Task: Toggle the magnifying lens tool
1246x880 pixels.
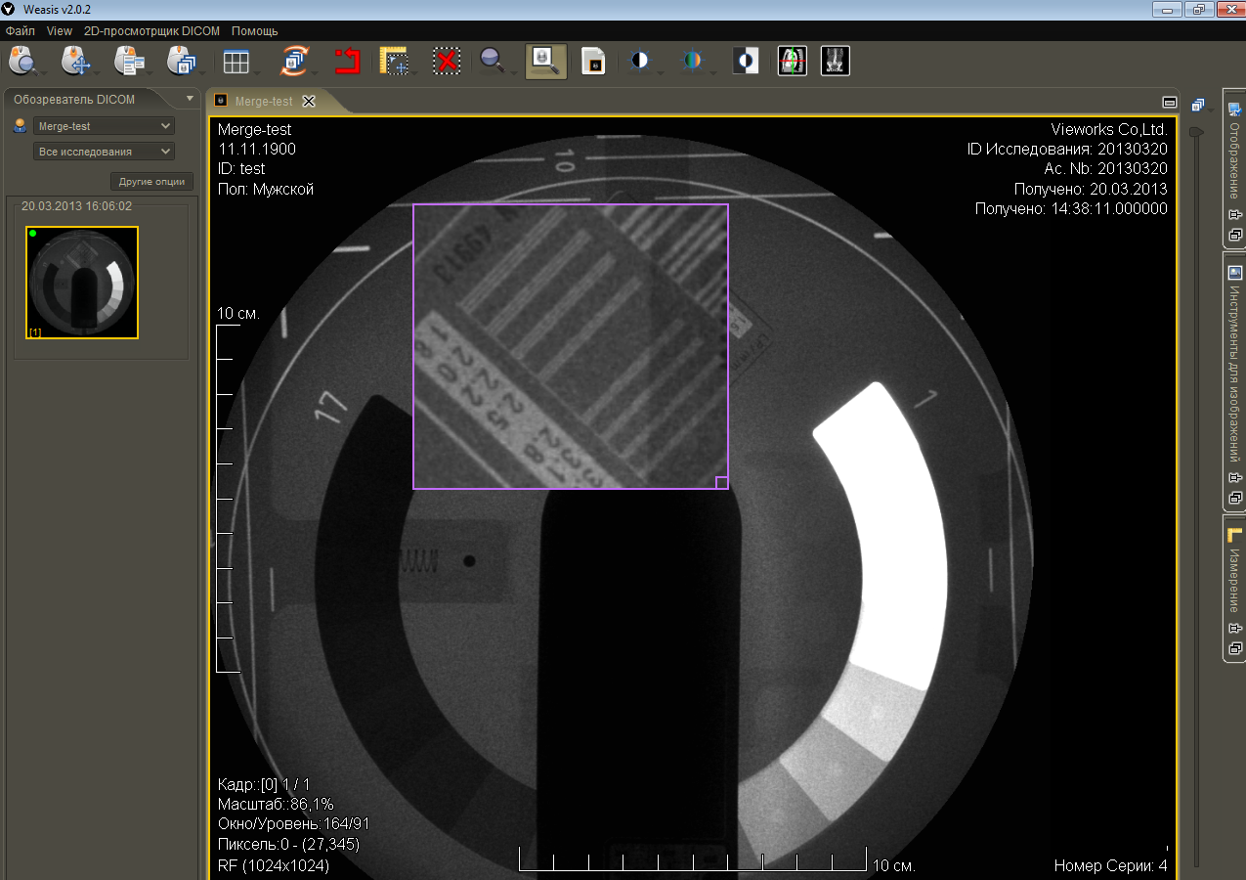Action: point(545,62)
